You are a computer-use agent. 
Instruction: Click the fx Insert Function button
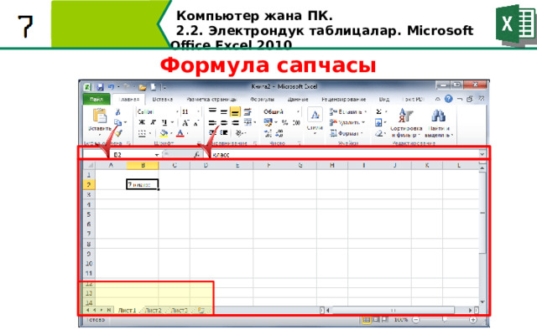coord(196,155)
